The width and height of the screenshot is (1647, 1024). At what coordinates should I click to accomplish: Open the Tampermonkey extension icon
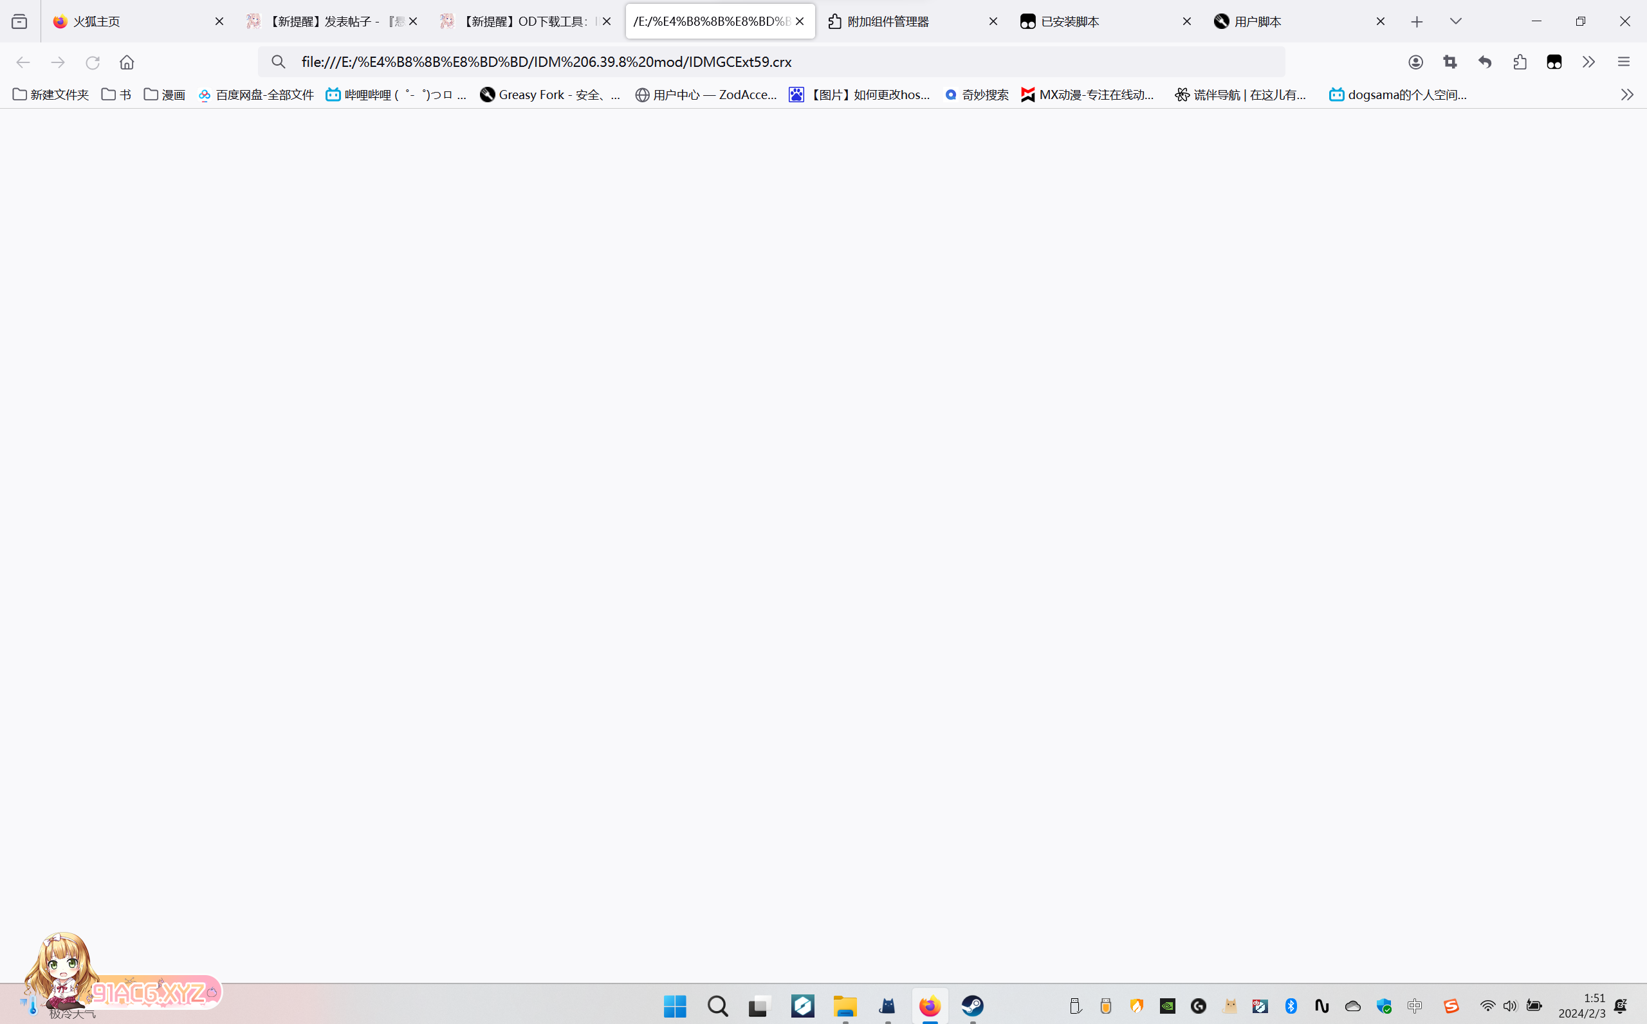pos(1554,62)
